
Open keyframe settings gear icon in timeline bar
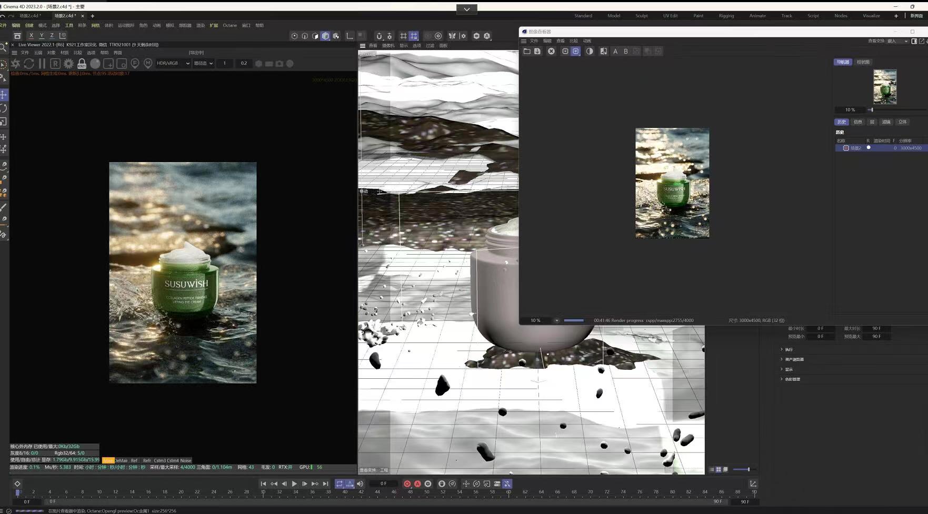[x=428, y=483]
